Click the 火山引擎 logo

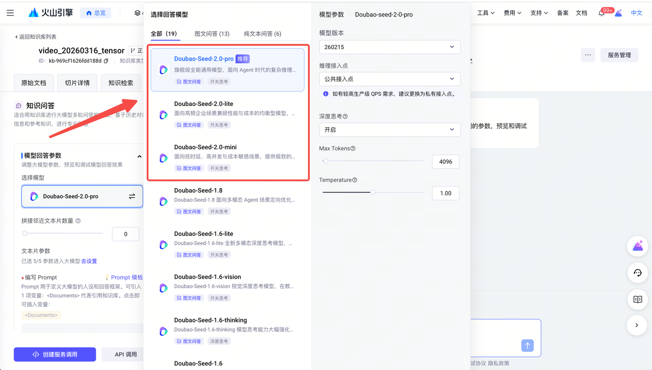pyautogui.click(x=51, y=13)
